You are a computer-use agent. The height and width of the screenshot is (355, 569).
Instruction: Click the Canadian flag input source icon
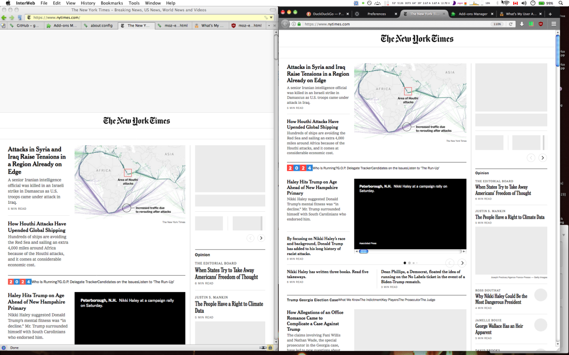(x=515, y=3)
